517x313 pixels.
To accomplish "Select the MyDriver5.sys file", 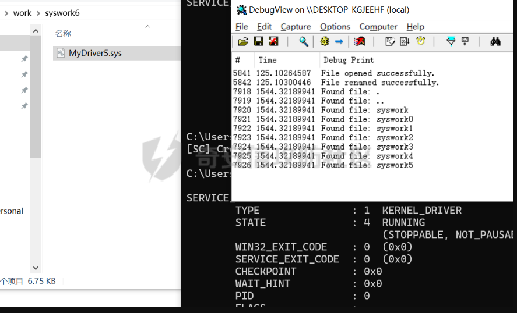I will click(94, 53).
